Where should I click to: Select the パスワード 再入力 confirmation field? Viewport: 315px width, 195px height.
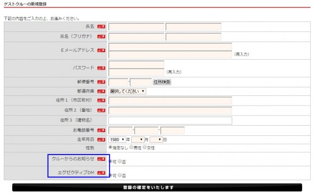click(136, 72)
